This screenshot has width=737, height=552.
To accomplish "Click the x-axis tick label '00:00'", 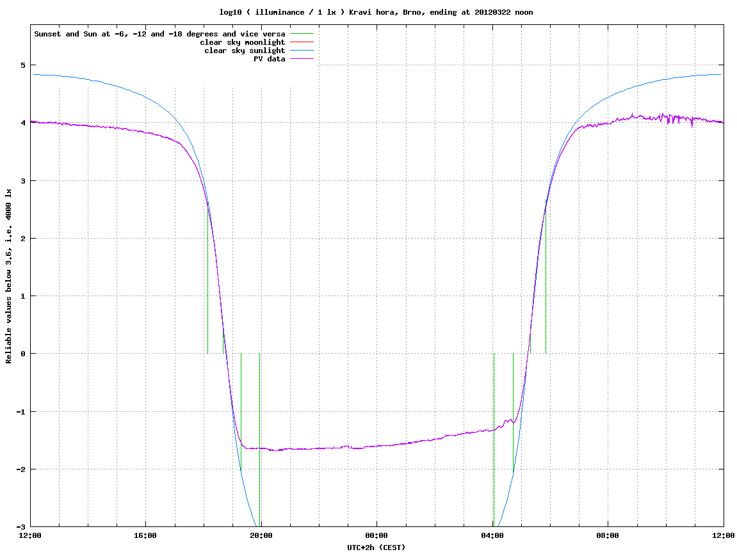I will click(377, 535).
